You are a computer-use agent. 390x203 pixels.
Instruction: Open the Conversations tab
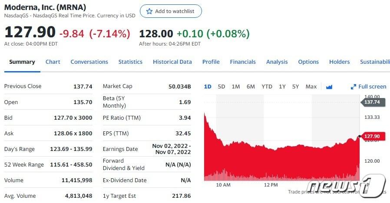coord(89,62)
